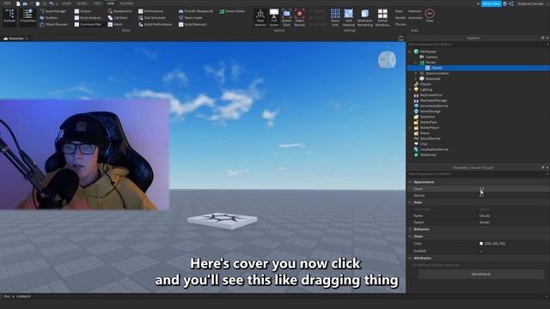The image size is (550, 309).
Task: Click the Density property row
Action: tap(478, 196)
